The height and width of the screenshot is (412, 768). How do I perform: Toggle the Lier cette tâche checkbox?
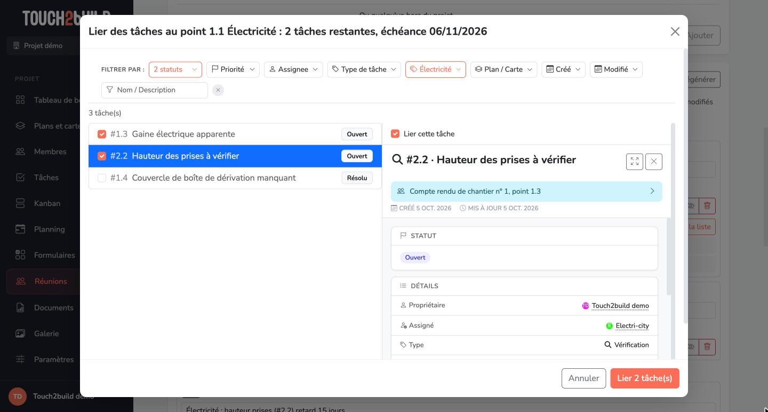[x=395, y=133]
